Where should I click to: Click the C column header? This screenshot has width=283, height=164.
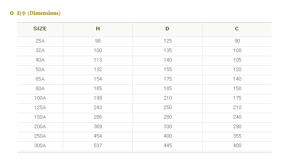[x=237, y=29]
